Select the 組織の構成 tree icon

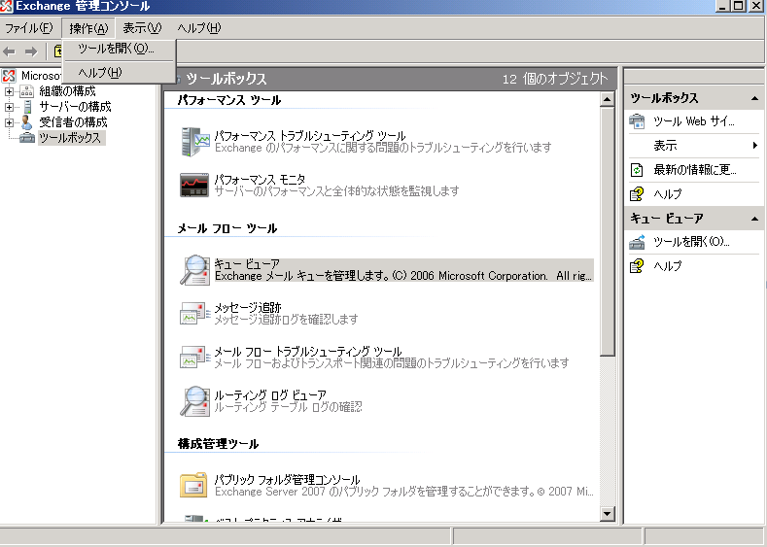(26, 91)
